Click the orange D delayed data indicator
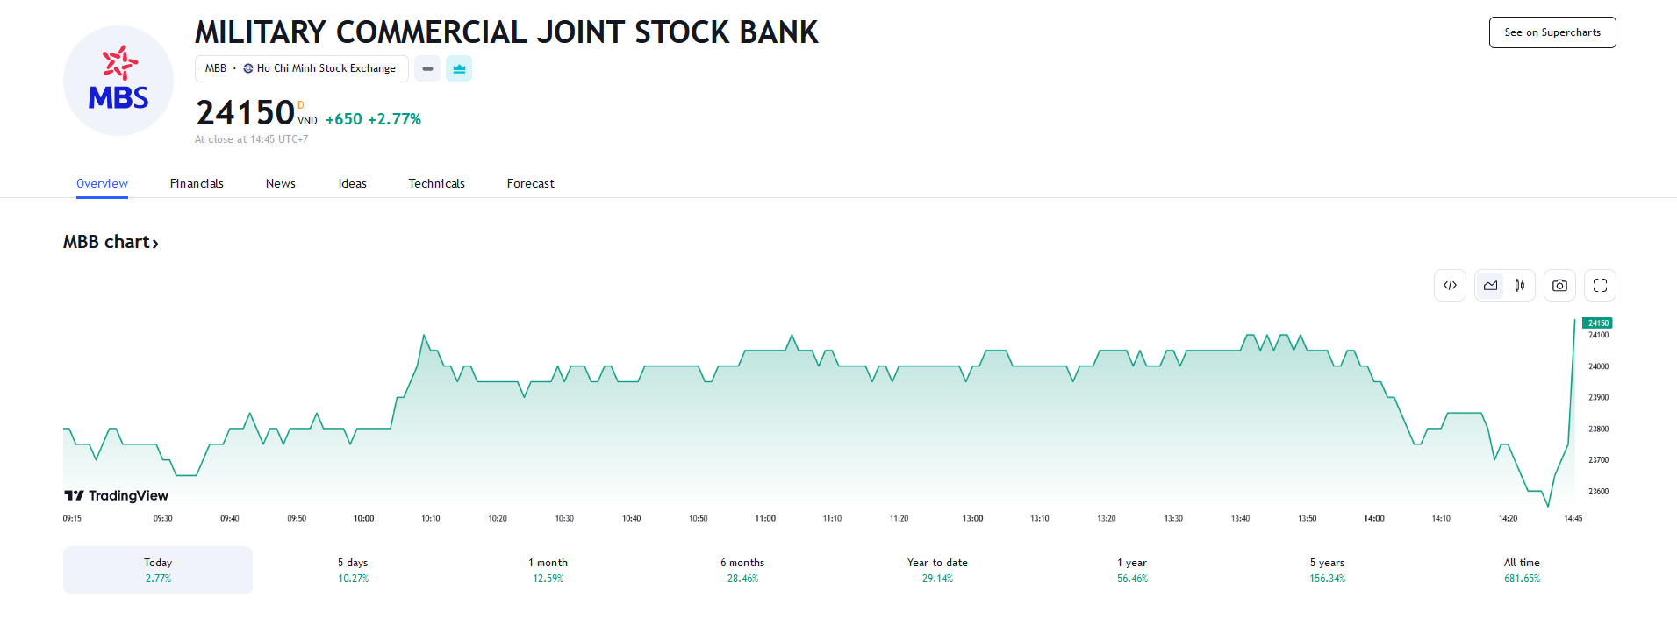 click(x=301, y=105)
